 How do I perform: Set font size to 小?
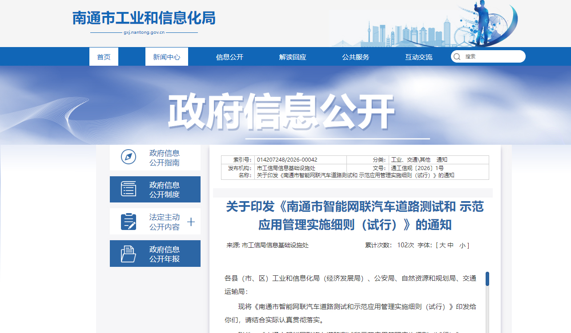[x=462, y=245]
